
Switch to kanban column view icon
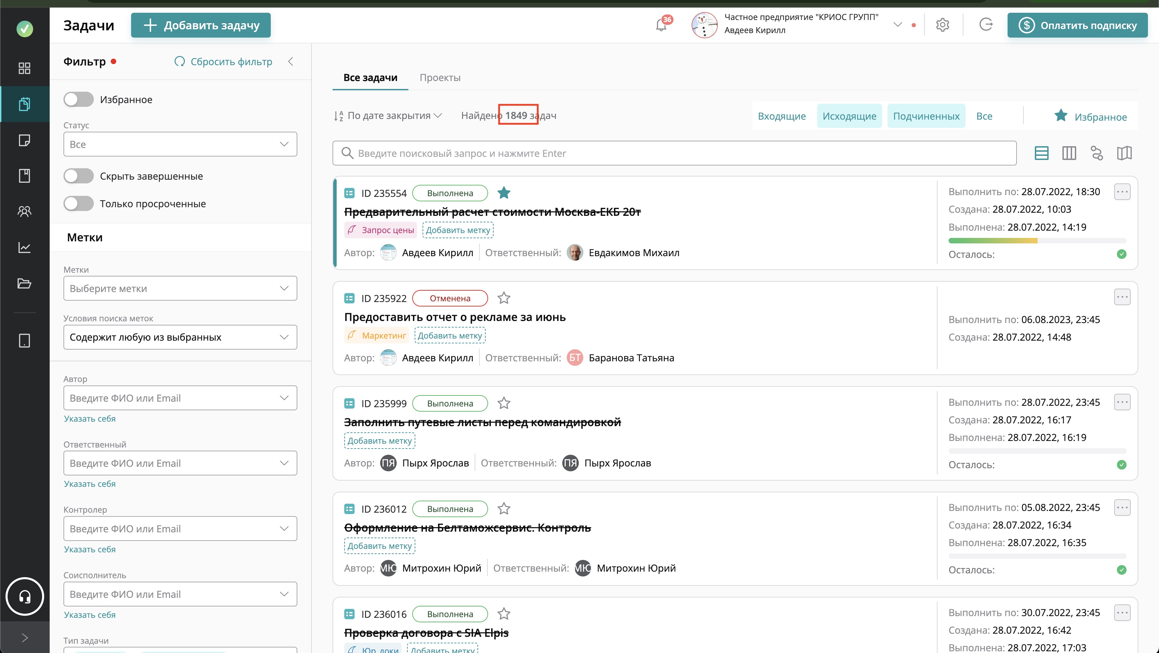(x=1069, y=153)
